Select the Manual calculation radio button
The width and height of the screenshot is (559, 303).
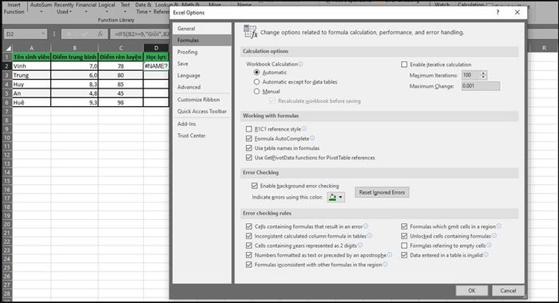256,92
